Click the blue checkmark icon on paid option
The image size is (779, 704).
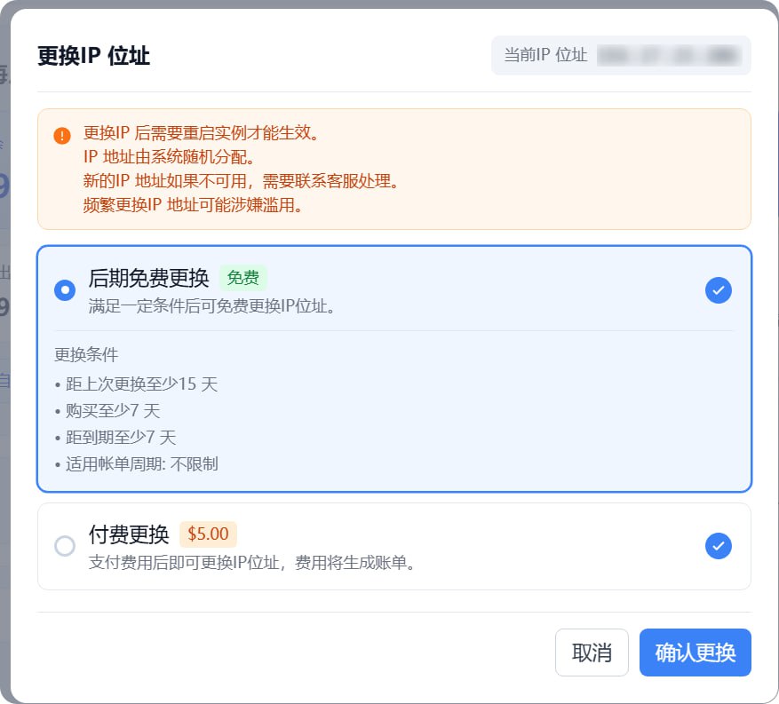point(718,546)
